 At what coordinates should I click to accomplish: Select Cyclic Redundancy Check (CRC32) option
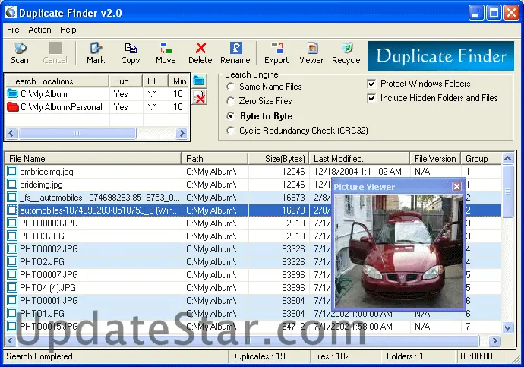(x=297, y=131)
